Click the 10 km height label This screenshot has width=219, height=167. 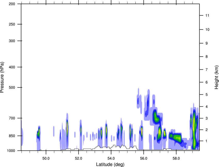[x=207, y=30]
